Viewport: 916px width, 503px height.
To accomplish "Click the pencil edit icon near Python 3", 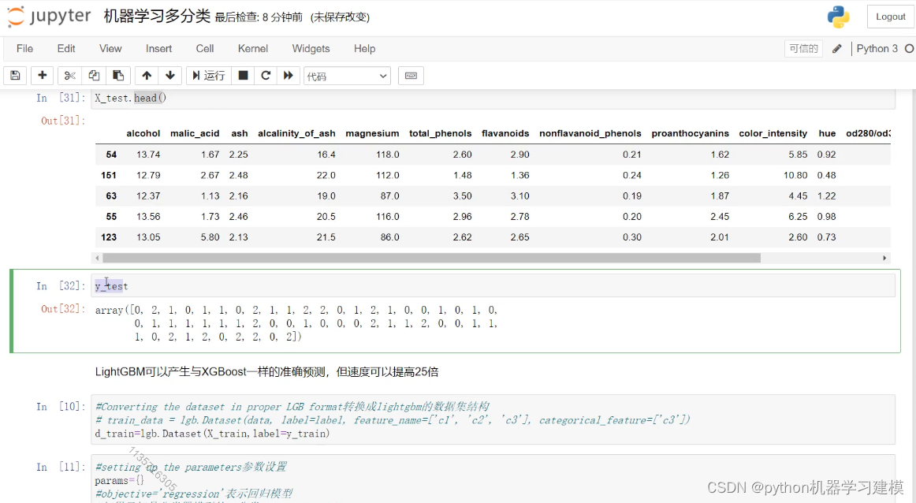I will point(836,49).
